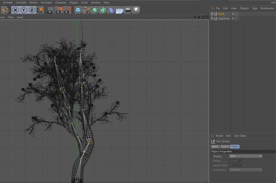Toggle the Y axis lock
This screenshot has width=276, height=183.
[23, 10]
